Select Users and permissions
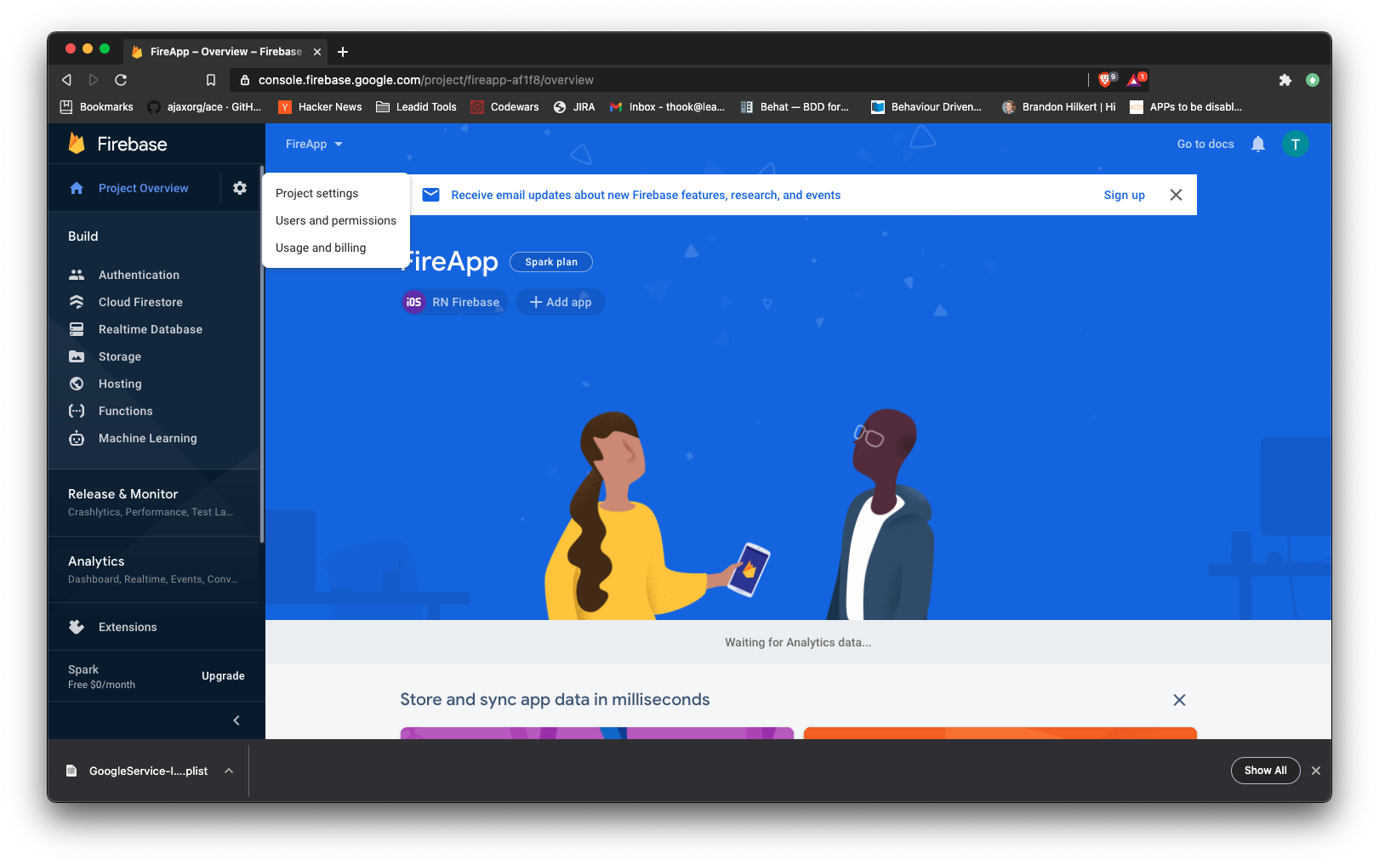 click(336, 220)
